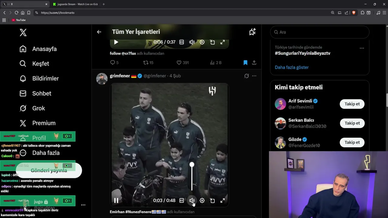Share the cr7fax post via upload icon
The width and height of the screenshot is (388, 218).
pos(254,63)
